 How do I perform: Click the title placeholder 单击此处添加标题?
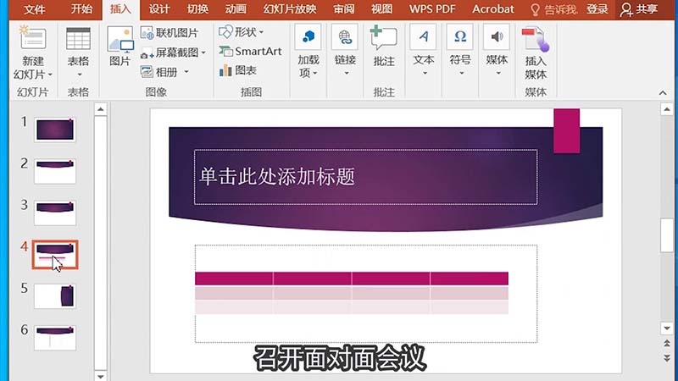click(364, 176)
